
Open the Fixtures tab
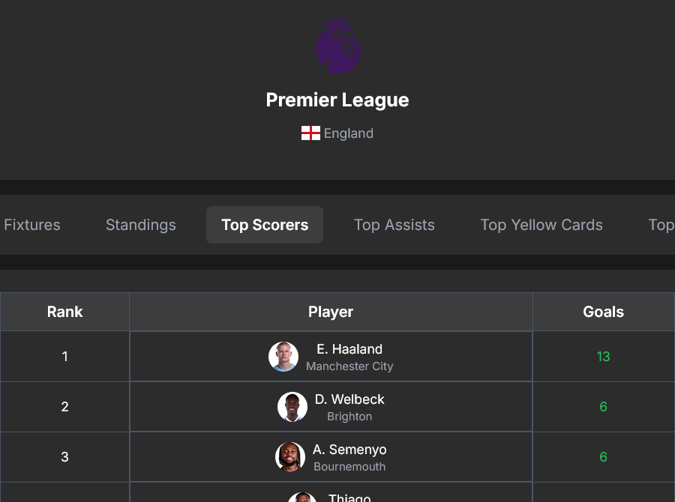point(32,225)
